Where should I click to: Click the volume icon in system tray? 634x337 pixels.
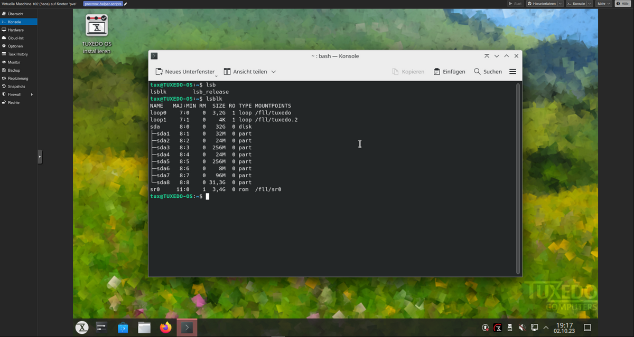tap(522, 328)
